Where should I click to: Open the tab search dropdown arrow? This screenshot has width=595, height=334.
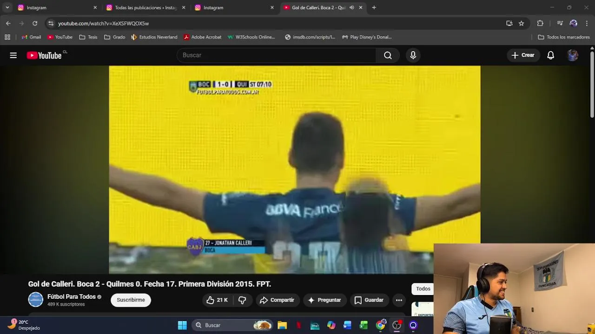click(7, 7)
